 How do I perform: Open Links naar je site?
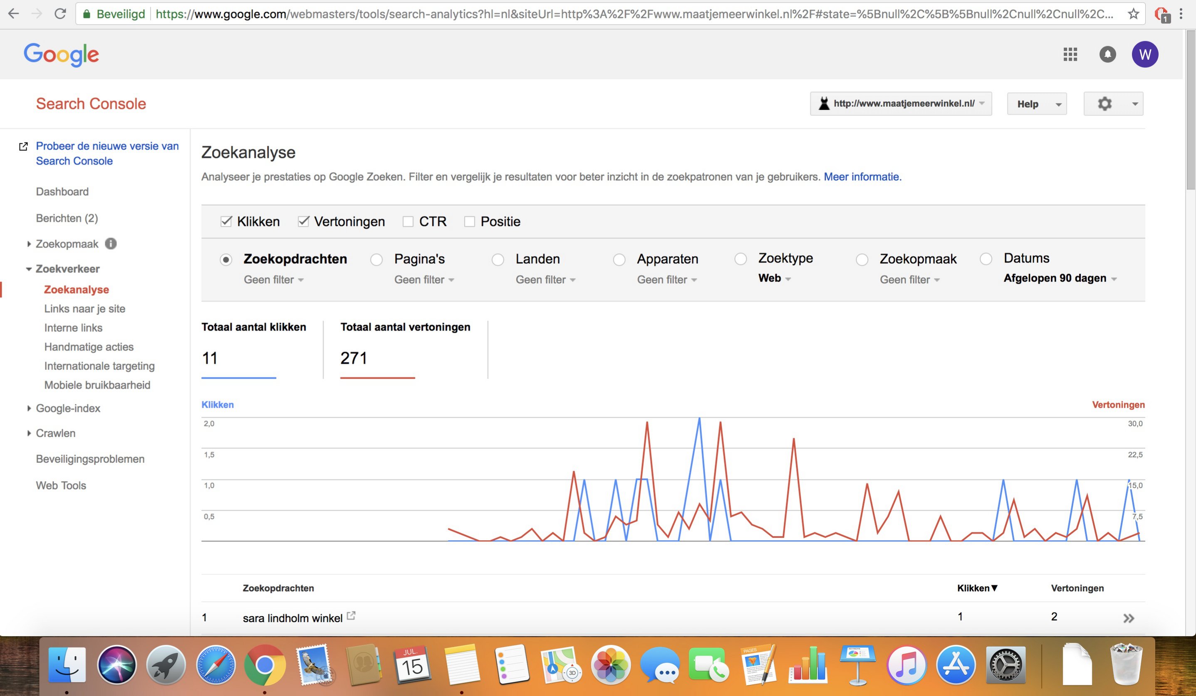pos(84,309)
